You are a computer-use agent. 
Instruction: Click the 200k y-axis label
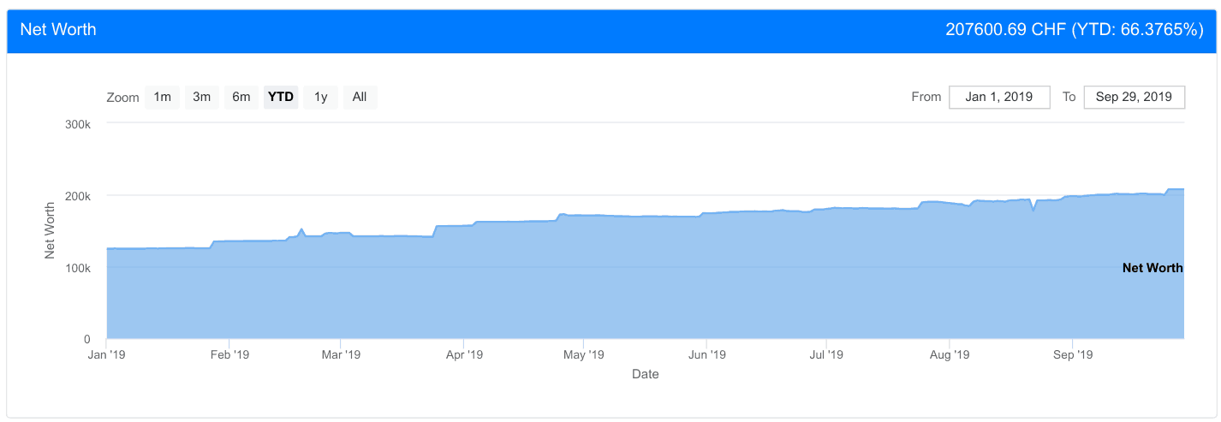tap(77, 195)
